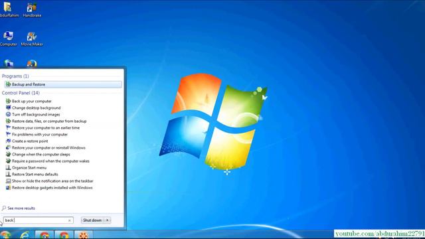
Task: Select 'Back up your computer' result
Action: pos(32,102)
